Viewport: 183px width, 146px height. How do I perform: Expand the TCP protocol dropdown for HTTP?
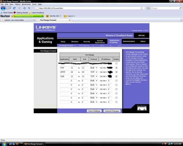[x=94, y=72]
